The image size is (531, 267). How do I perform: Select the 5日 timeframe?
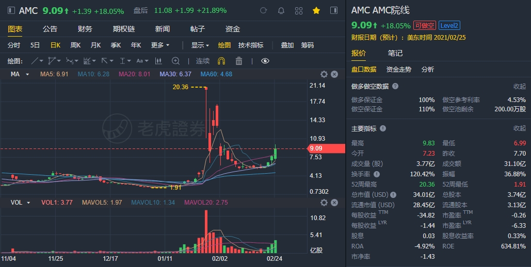[35, 45]
